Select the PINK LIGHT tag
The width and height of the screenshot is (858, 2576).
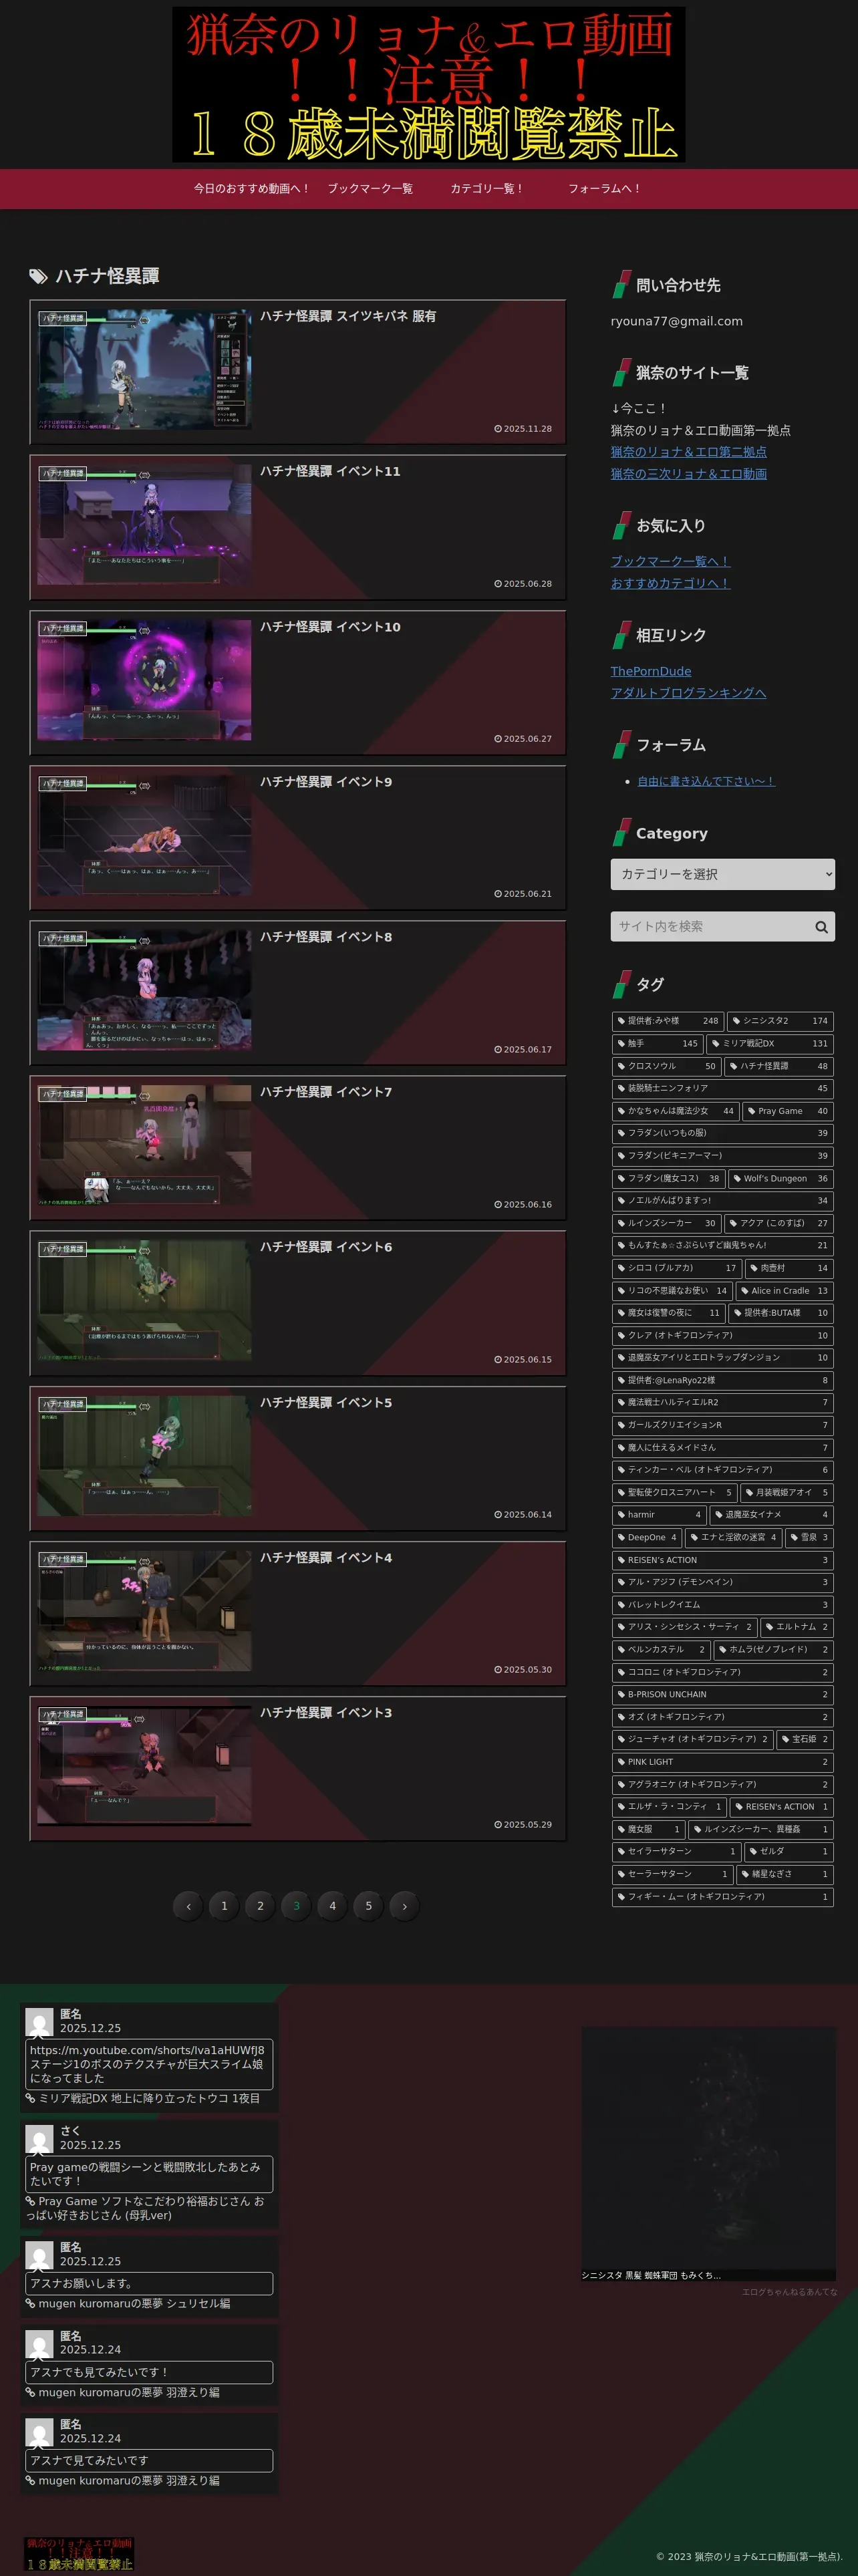[722, 1762]
